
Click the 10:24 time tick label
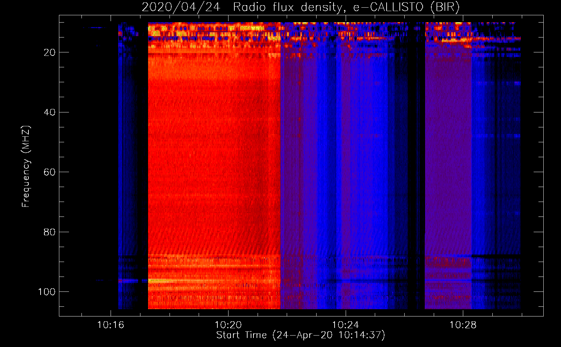(345, 325)
